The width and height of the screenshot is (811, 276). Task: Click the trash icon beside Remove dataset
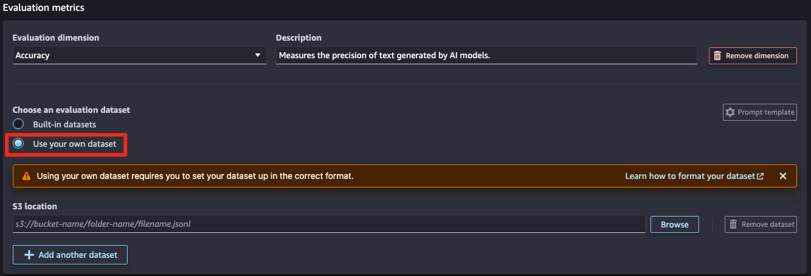tap(733, 224)
